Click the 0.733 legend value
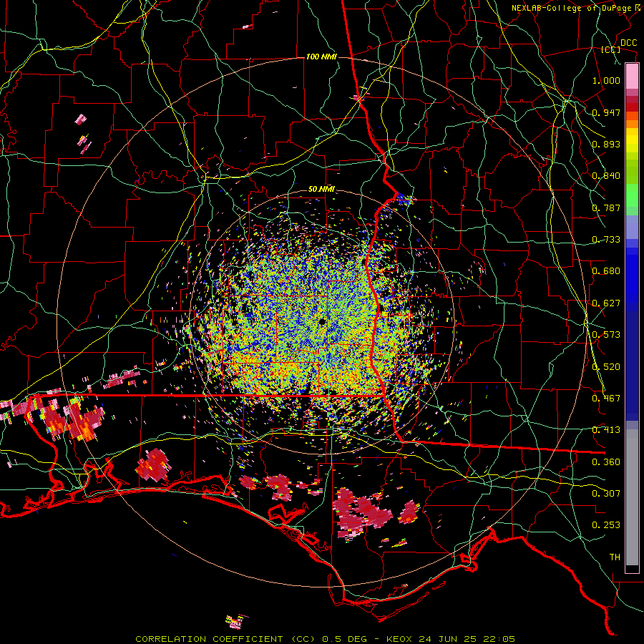This screenshot has height=644, width=644. (606, 240)
